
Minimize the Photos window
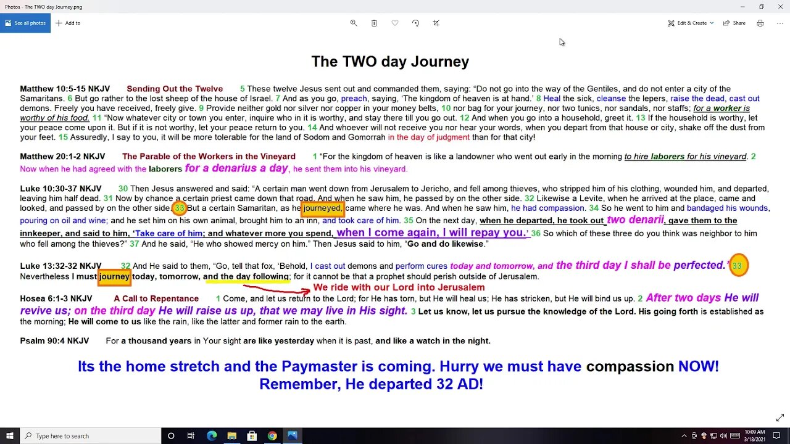pos(742,7)
